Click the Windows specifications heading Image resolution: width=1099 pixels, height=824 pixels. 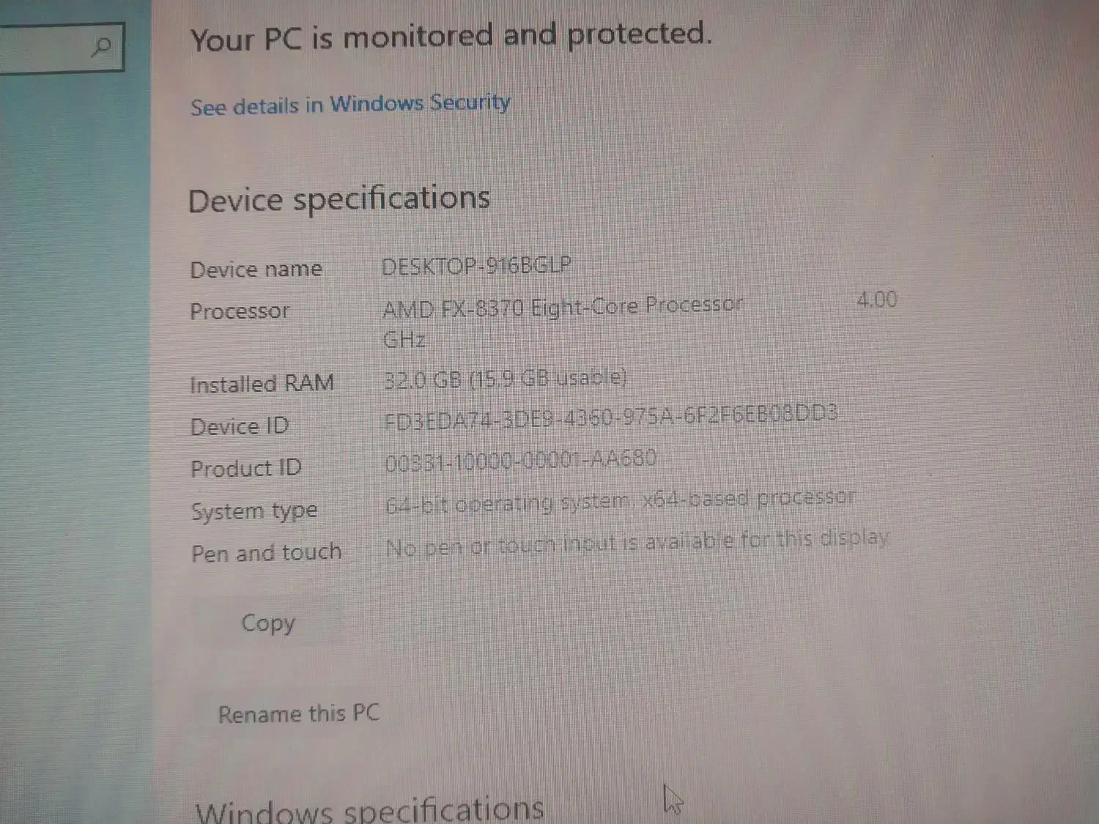(370, 810)
